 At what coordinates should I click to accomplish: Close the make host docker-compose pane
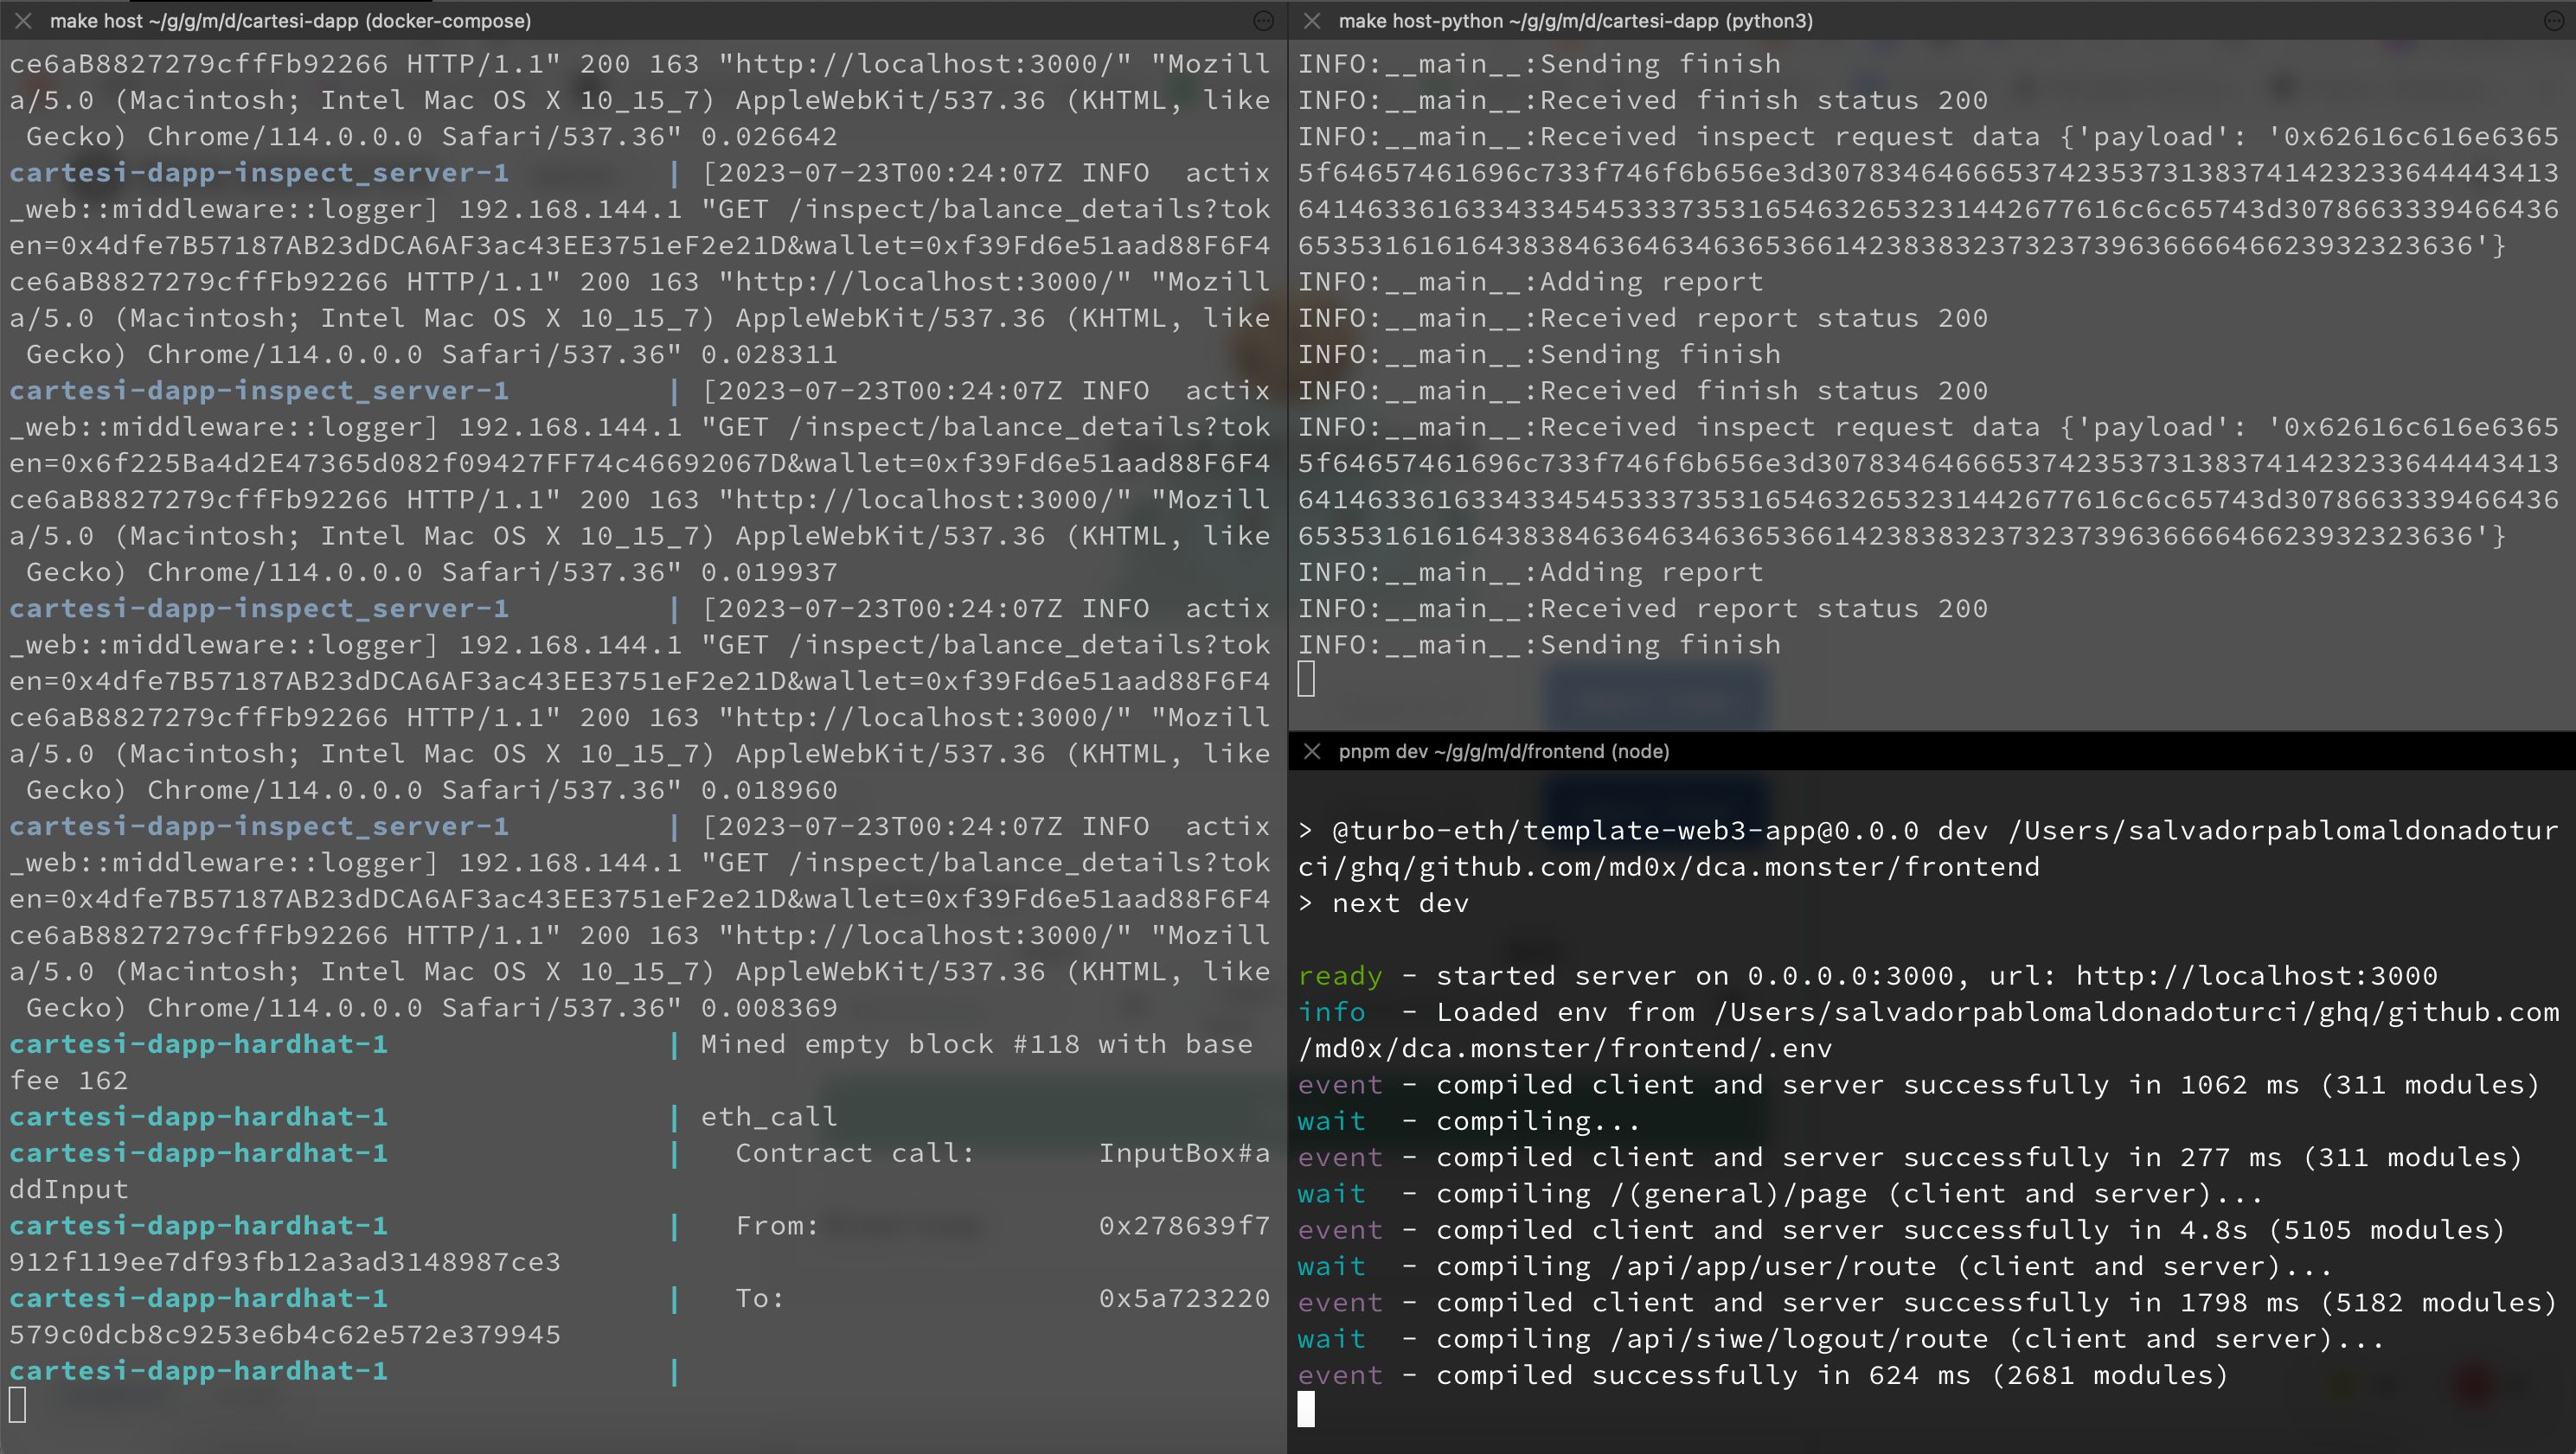[23, 21]
